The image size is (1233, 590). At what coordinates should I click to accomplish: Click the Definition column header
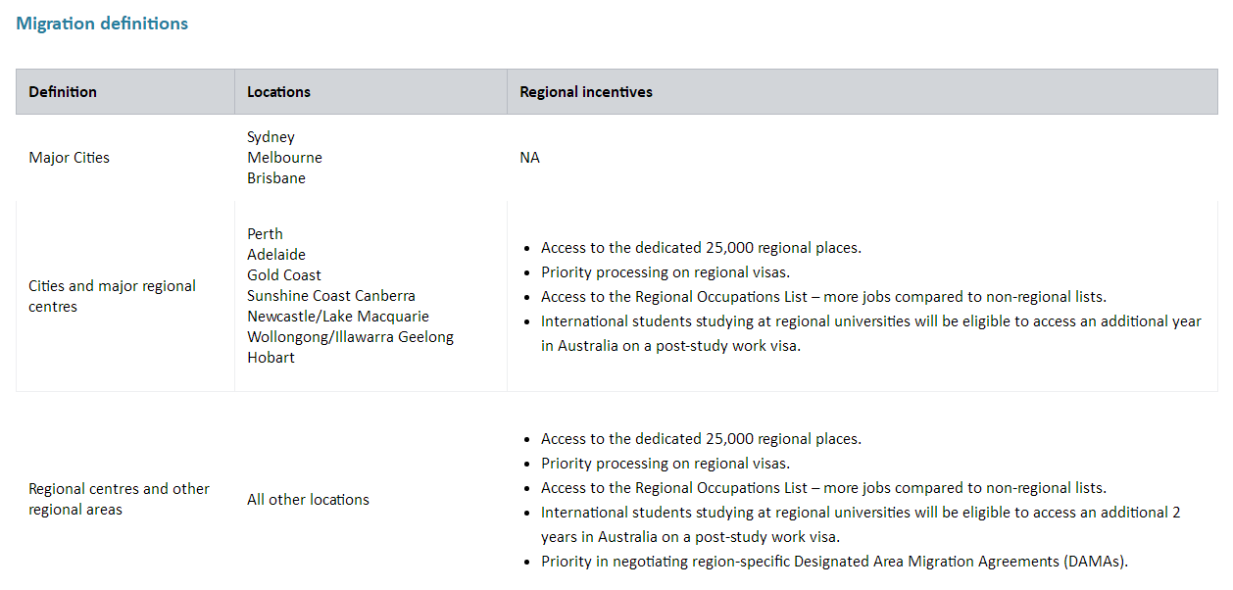click(x=63, y=92)
